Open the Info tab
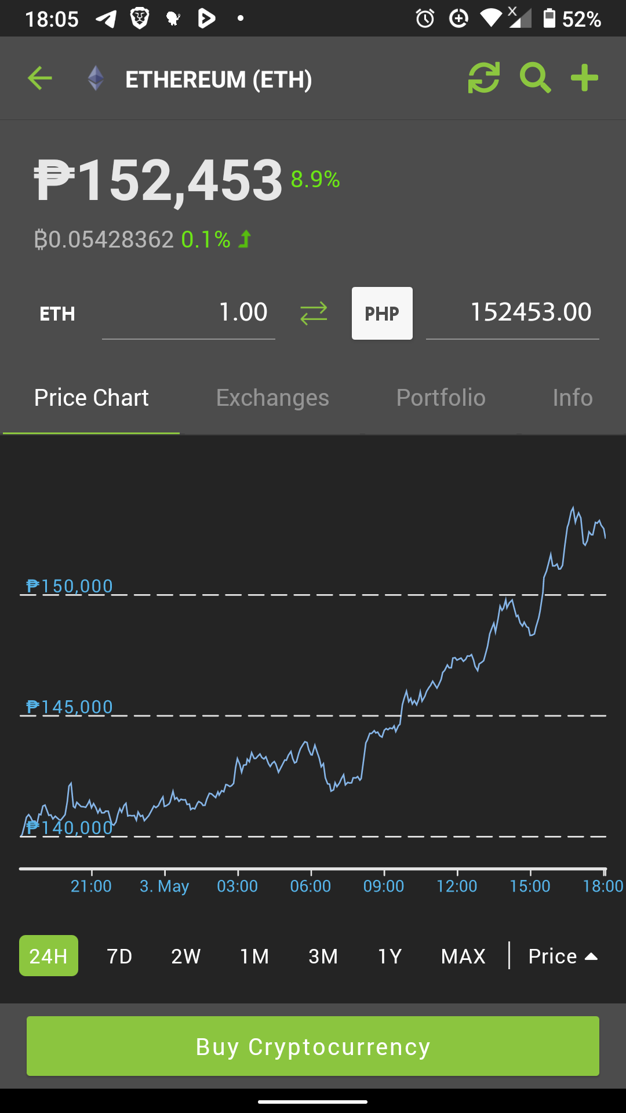The width and height of the screenshot is (626, 1113). [573, 398]
